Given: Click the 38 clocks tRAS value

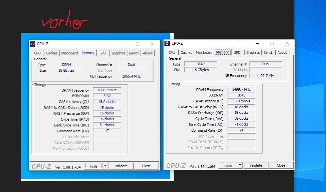Looking at the screenshot, I should click(241, 118).
